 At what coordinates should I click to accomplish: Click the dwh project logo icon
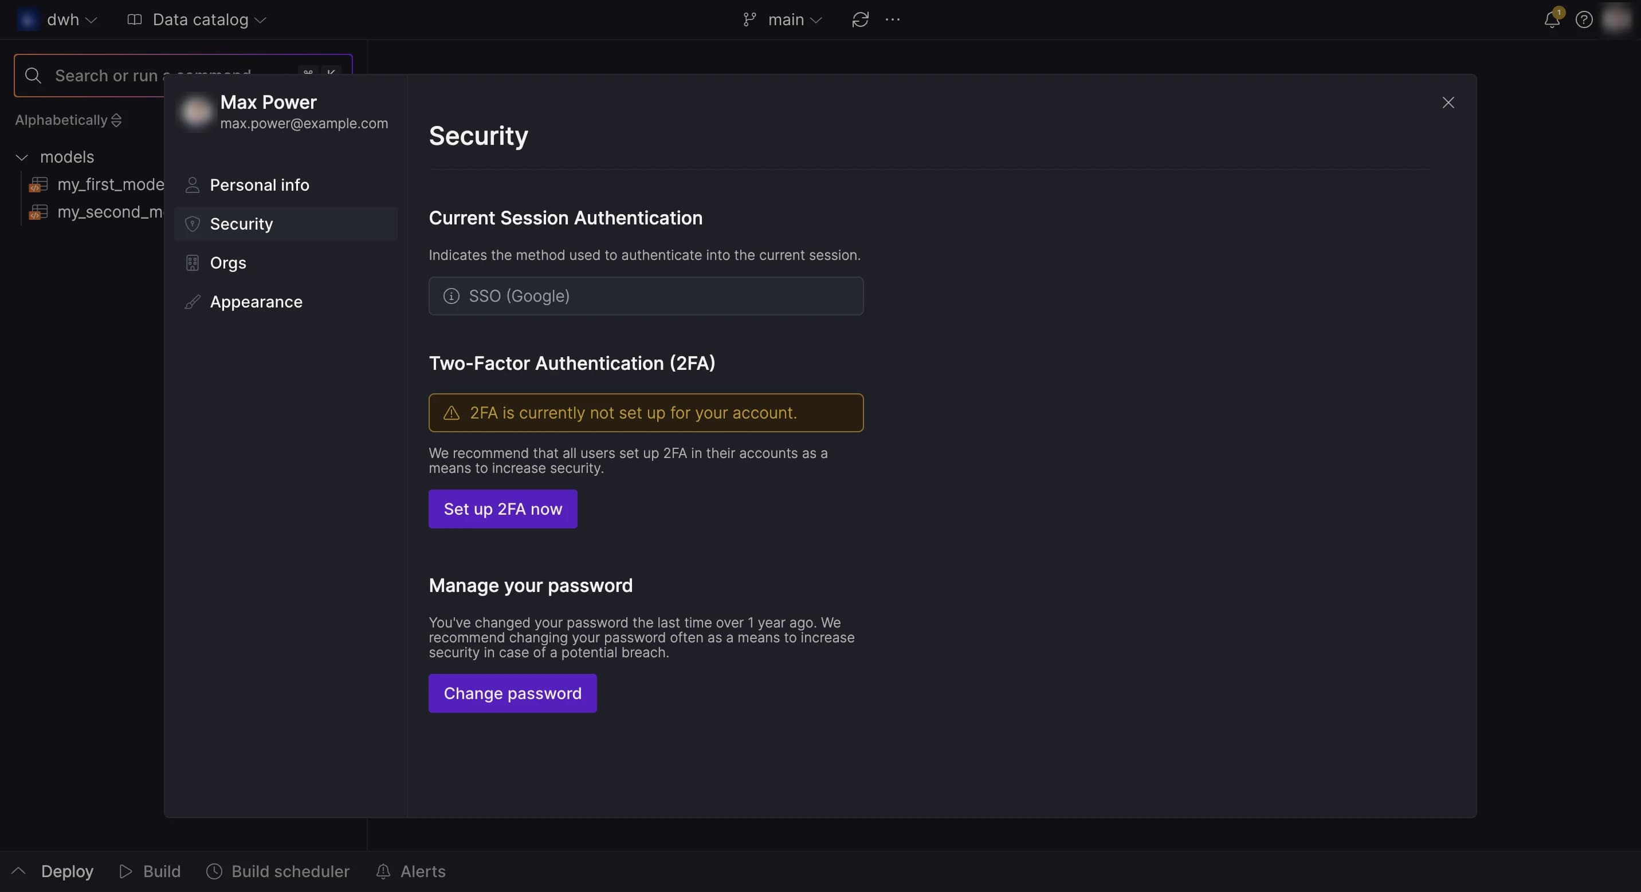tap(28, 19)
